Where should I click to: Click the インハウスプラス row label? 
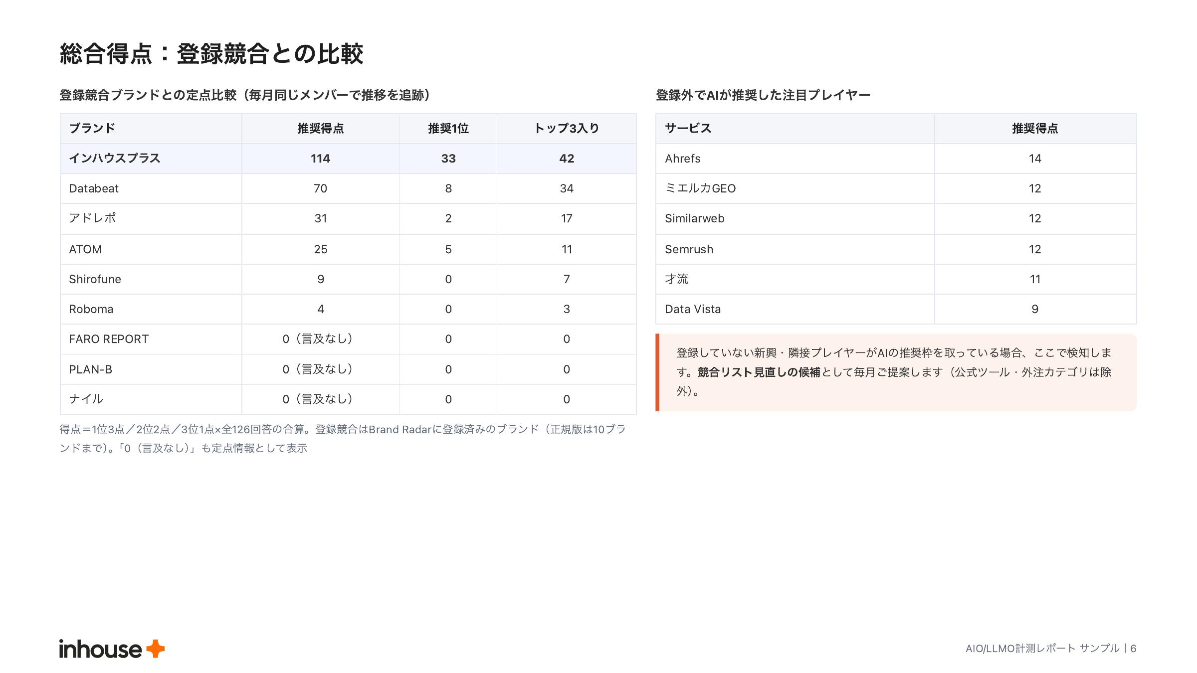tap(115, 159)
